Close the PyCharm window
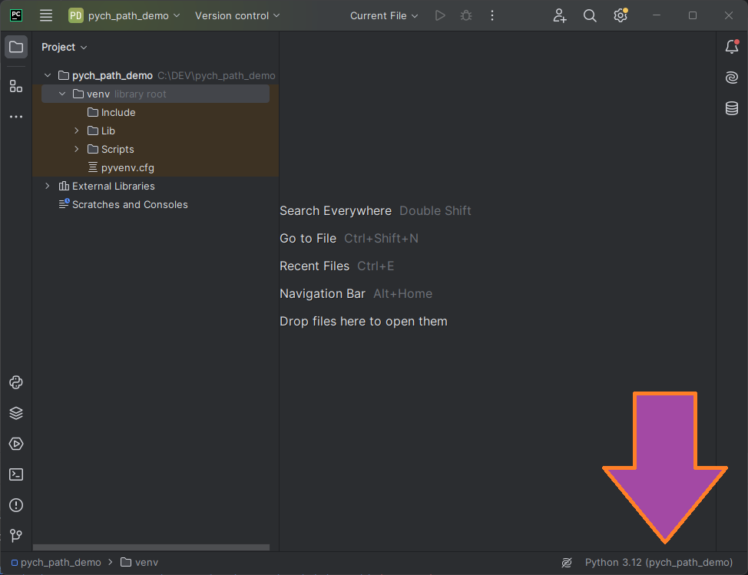748x575 pixels. (x=729, y=15)
